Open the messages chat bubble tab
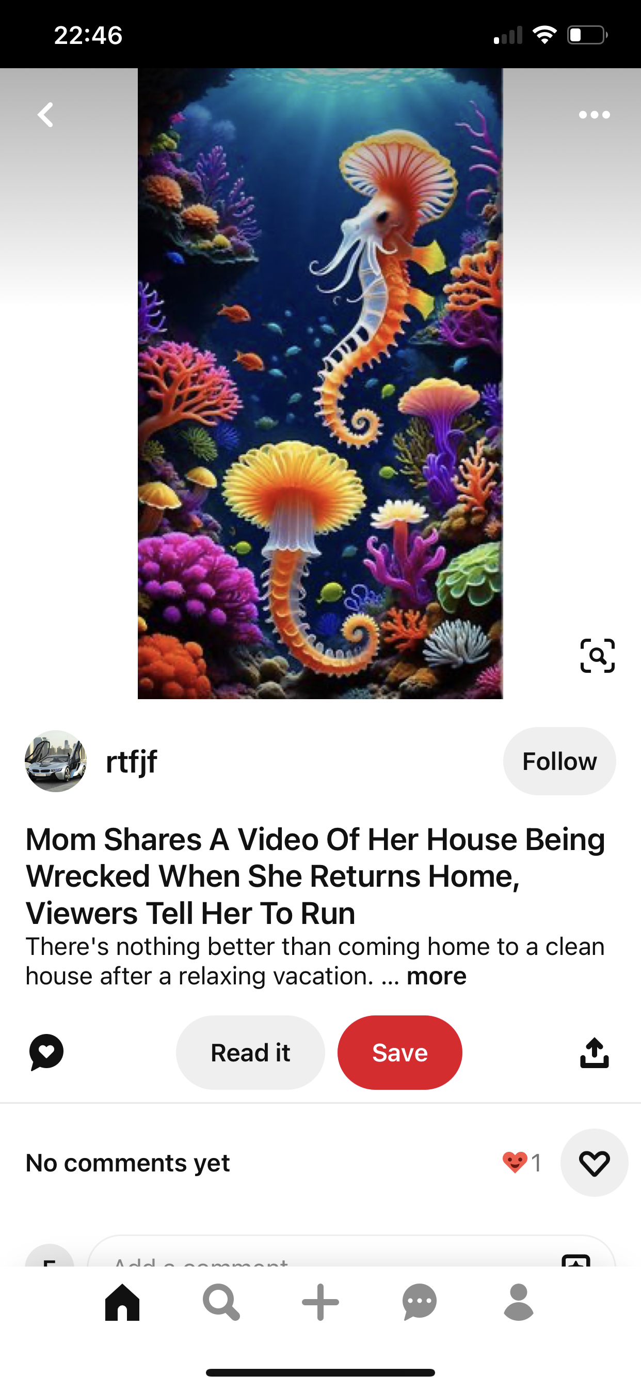This screenshot has width=641, height=1389. 420,1302
